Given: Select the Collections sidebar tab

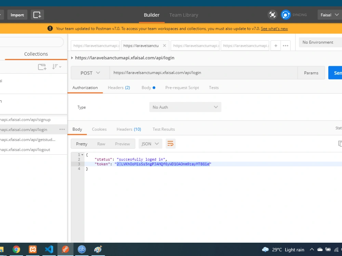Looking at the screenshot, I should [36, 54].
